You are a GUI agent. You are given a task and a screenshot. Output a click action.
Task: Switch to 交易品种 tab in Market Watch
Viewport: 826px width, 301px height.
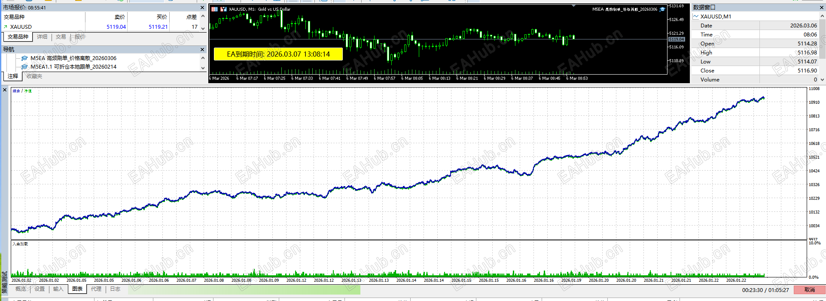(x=18, y=37)
